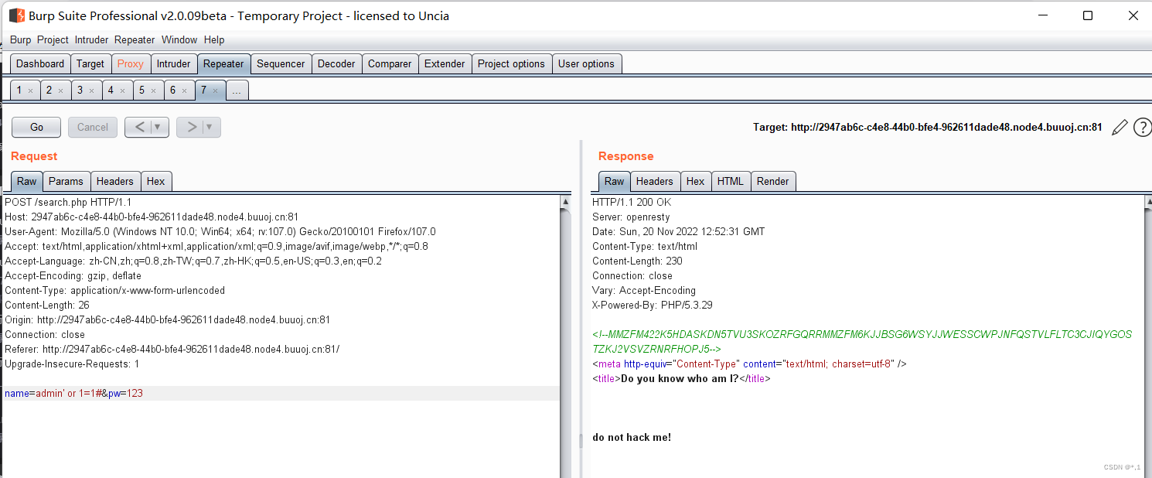1152x478 pixels.
Task: Close Repeater tab 4
Action: click(122, 90)
